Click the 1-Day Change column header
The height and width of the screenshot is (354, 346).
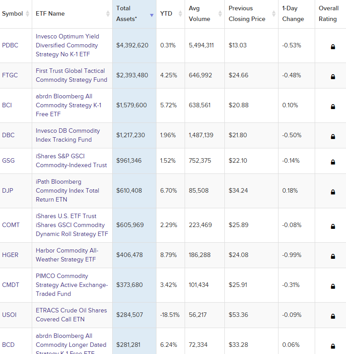(x=296, y=14)
